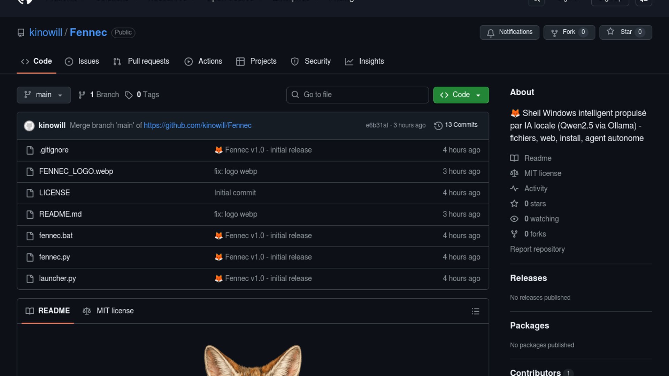
Task: Open the README outline list icon
Action: coord(475,311)
